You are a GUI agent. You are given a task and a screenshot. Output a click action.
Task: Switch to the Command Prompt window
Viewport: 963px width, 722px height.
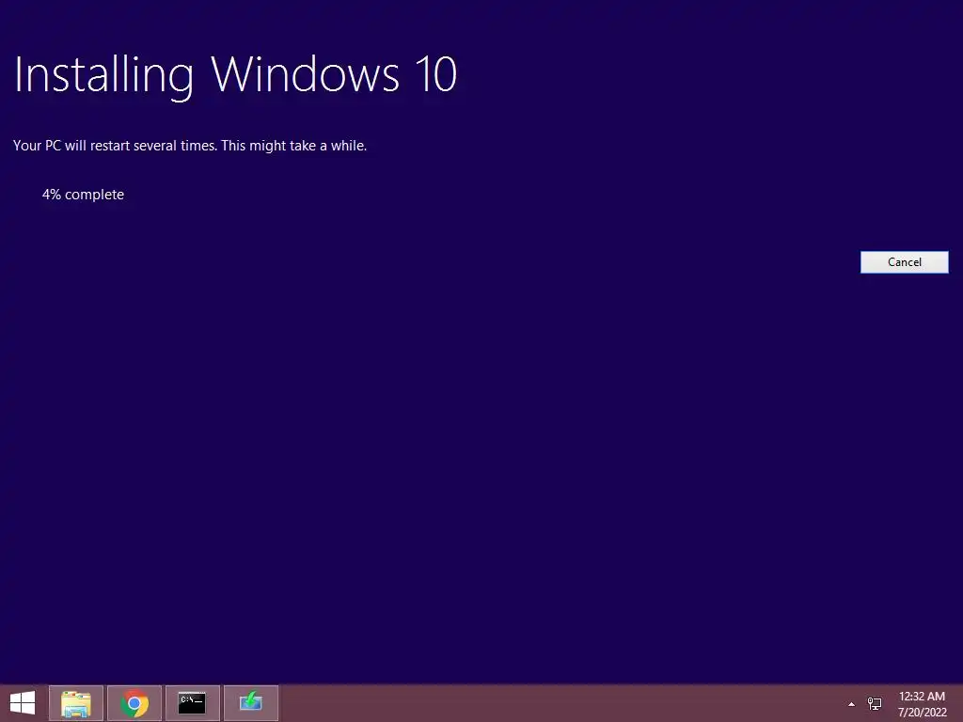tap(193, 703)
